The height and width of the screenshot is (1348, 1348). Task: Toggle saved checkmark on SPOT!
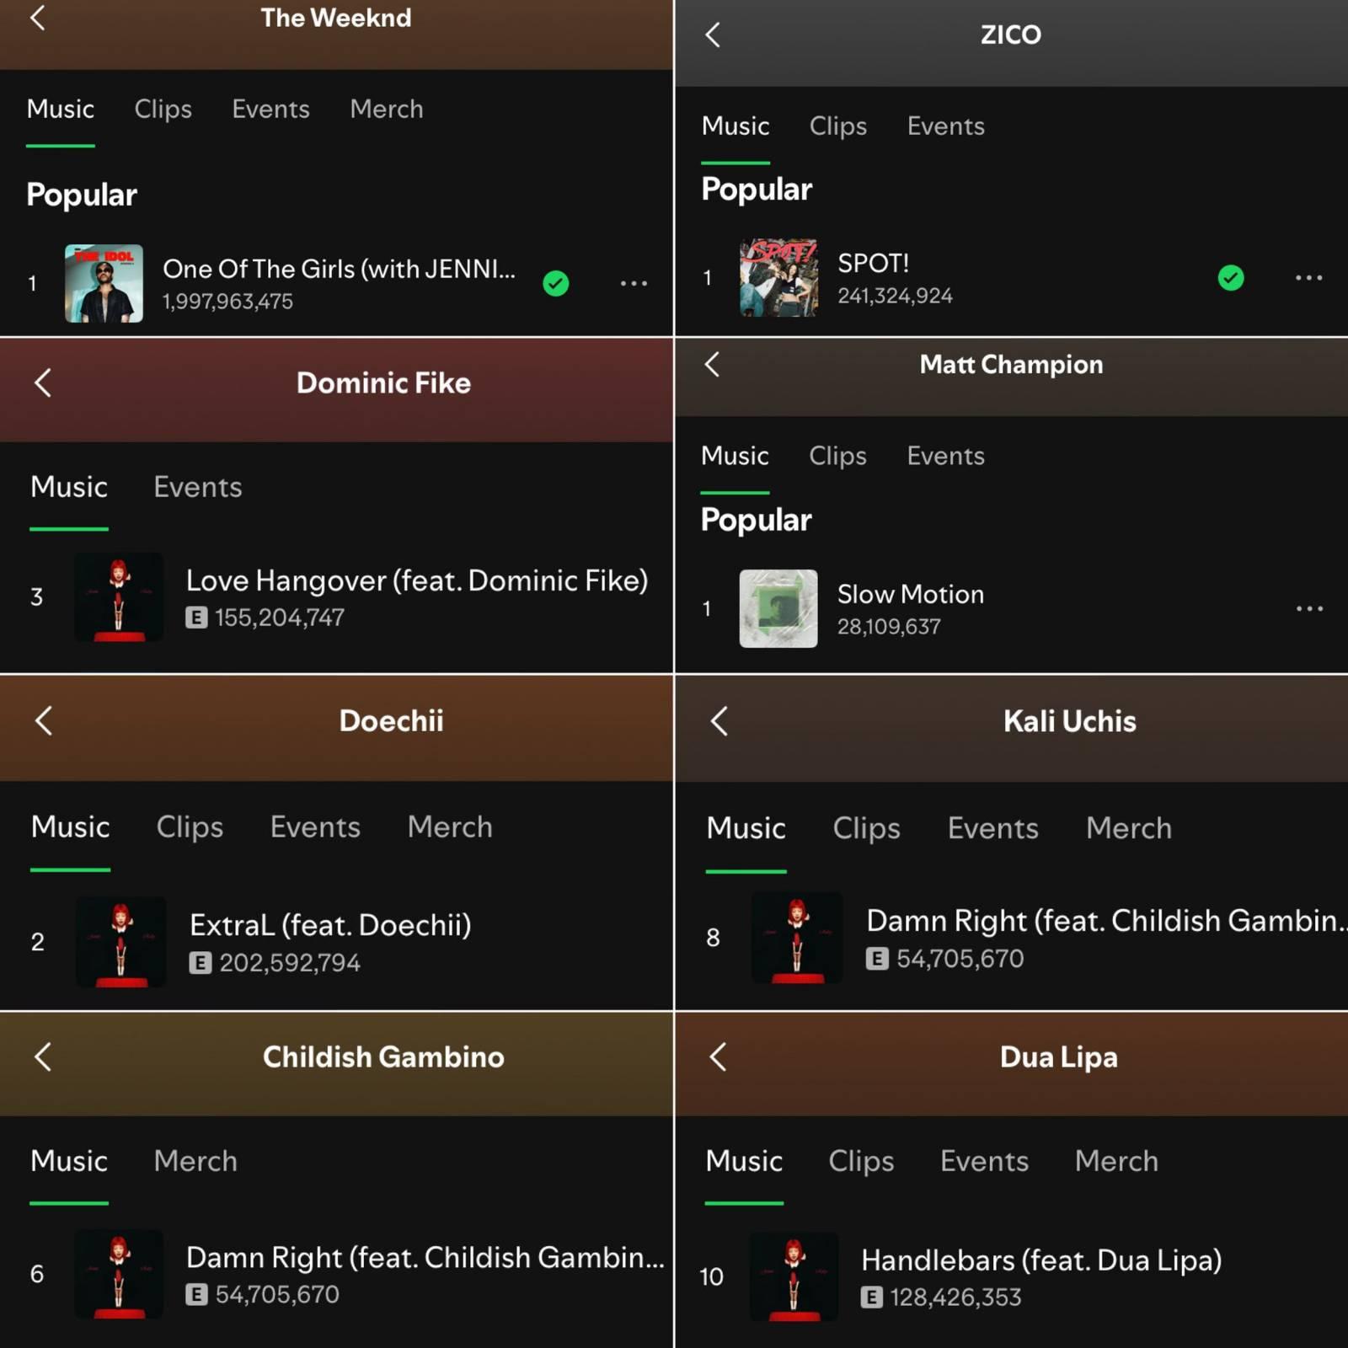(x=1231, y=278)
